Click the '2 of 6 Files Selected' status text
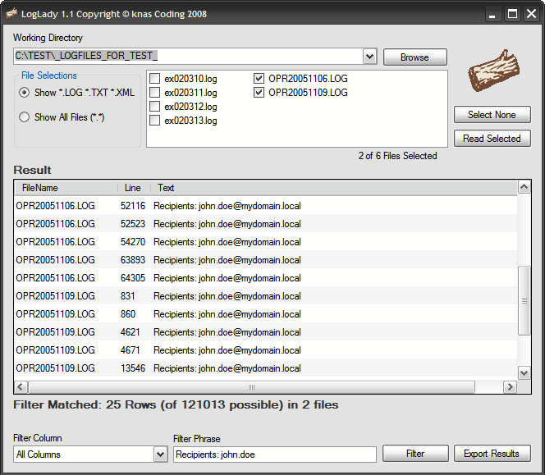The image size is (545, 475). [x=397, y=156]
